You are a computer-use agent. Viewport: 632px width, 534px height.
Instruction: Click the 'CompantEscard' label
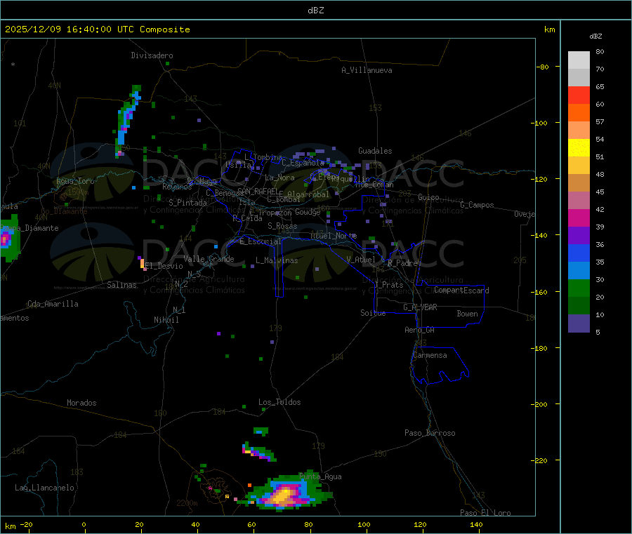pyautogui.click(x=461, y=291)
